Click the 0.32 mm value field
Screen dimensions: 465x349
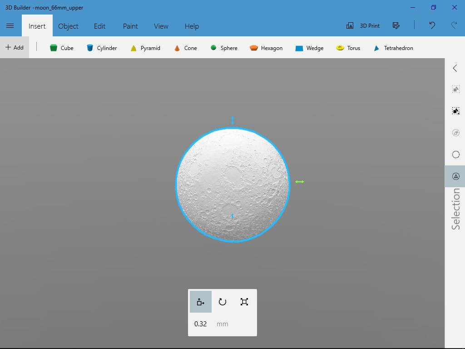click(x=200, y=324)
